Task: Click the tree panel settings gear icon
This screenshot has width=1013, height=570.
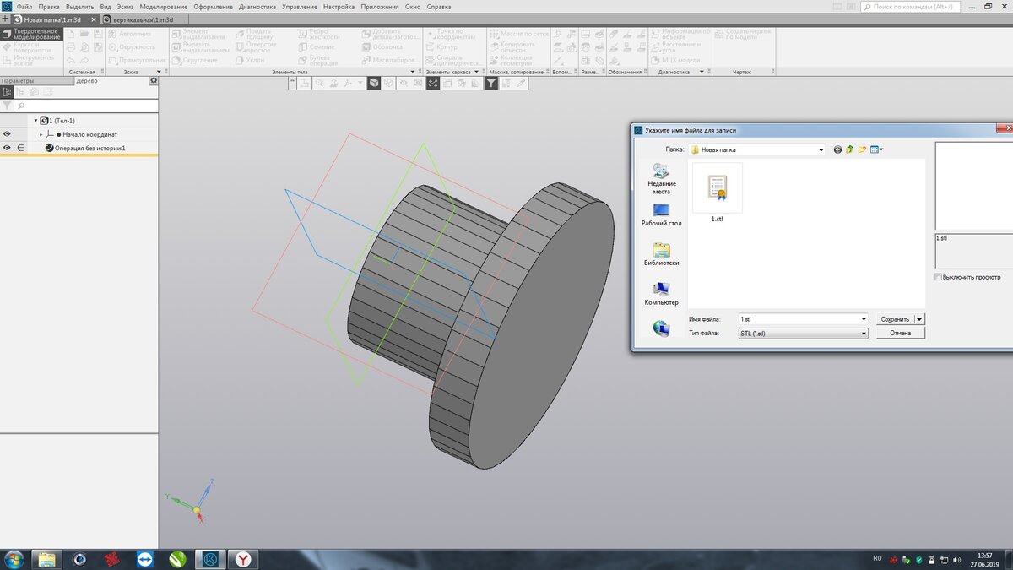Action: [154, 81]
